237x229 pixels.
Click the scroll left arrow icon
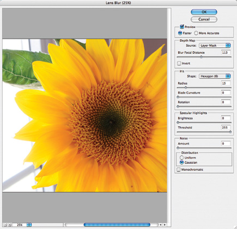(160, 225)
